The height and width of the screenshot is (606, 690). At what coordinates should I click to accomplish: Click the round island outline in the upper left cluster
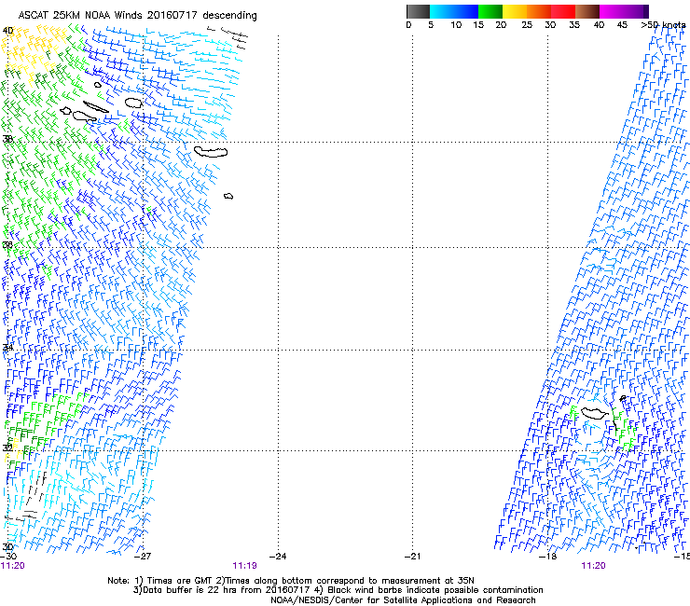(133, 103)
